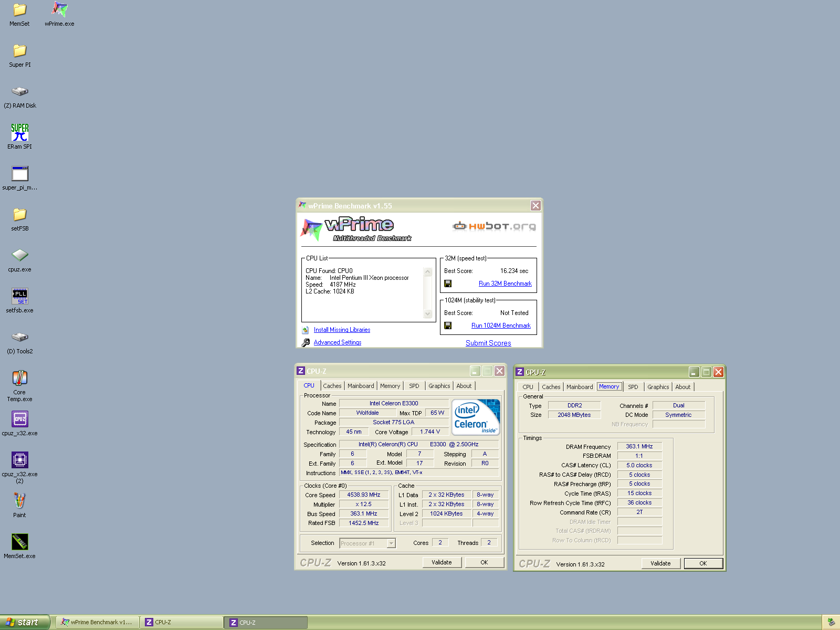This screenshot has width=840, height=630.
Task: Open the Windows start menu
Action: click(x=25, y=622)
